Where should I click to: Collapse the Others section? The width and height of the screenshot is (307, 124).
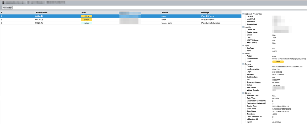point(243,93)
